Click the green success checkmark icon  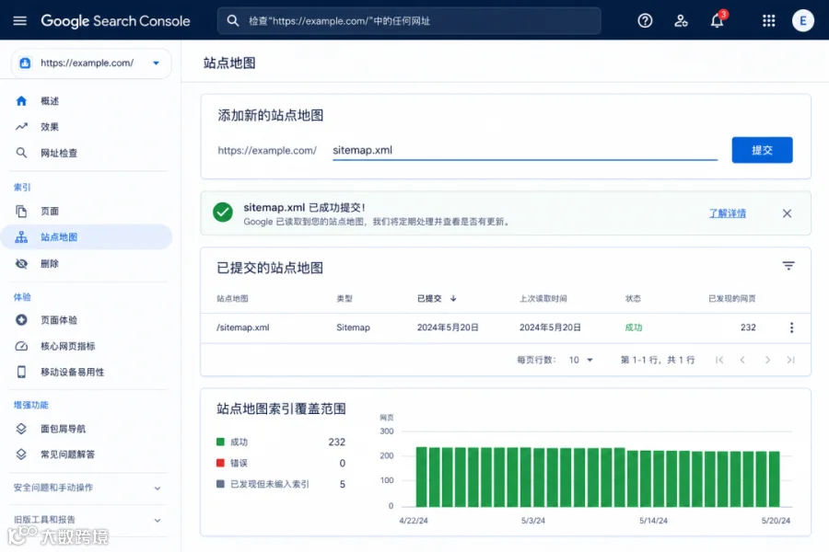click(223, 213)
